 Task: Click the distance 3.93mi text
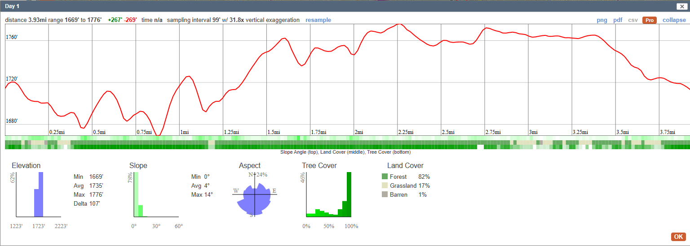(x=26, y=20)
